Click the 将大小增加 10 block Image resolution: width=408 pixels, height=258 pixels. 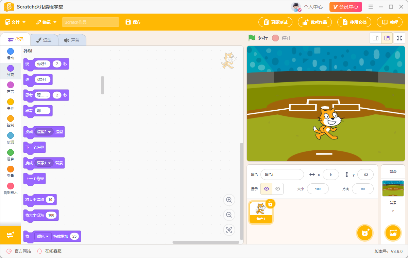pyautogui.click(x=40, y=200)
